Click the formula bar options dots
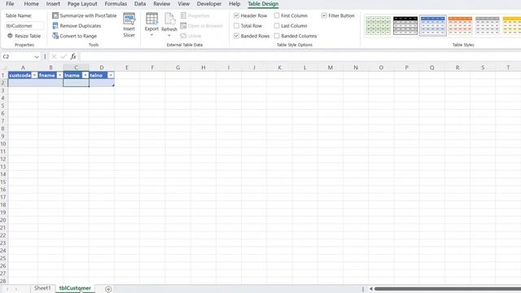The height and width of the screenshot is (293, 521). pos(45,56)
